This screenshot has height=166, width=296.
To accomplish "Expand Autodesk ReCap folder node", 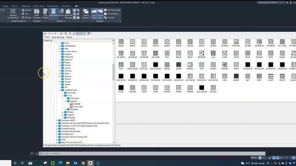I will coord(57,129).
